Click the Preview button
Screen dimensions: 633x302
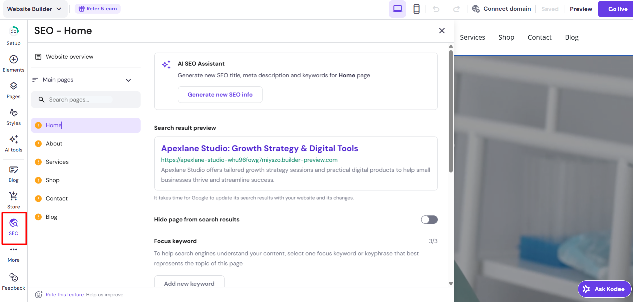(x=581, y=9)
